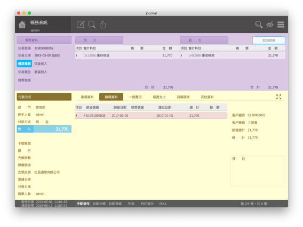Click the 取消登帳 button
The height and width of the screenshot is (227, 303).
click(269, 40)
